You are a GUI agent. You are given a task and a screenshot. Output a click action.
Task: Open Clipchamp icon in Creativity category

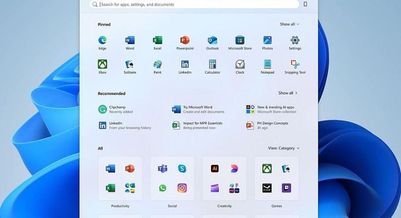(x=215, y=188)
